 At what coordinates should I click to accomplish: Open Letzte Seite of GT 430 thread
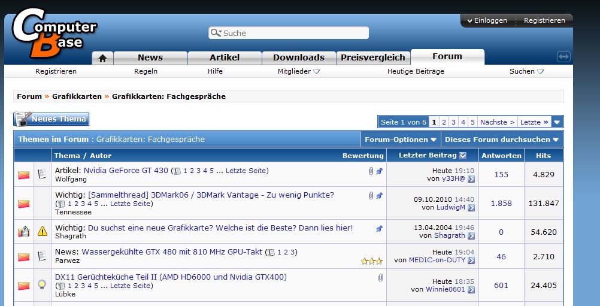[x=246, y=171]
